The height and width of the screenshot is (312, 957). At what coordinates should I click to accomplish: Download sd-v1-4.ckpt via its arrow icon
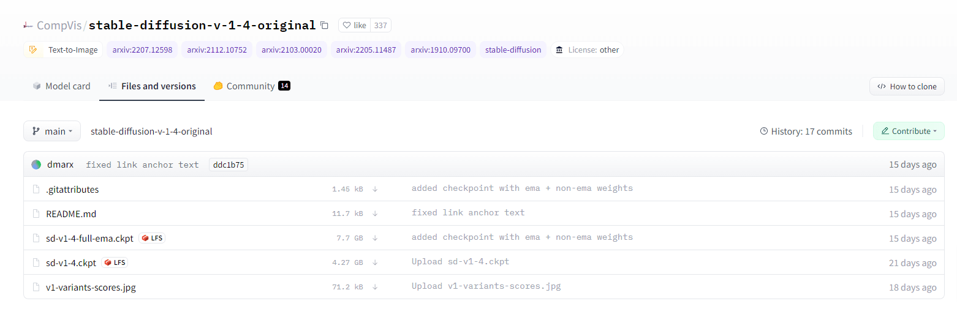click(375, 262)
